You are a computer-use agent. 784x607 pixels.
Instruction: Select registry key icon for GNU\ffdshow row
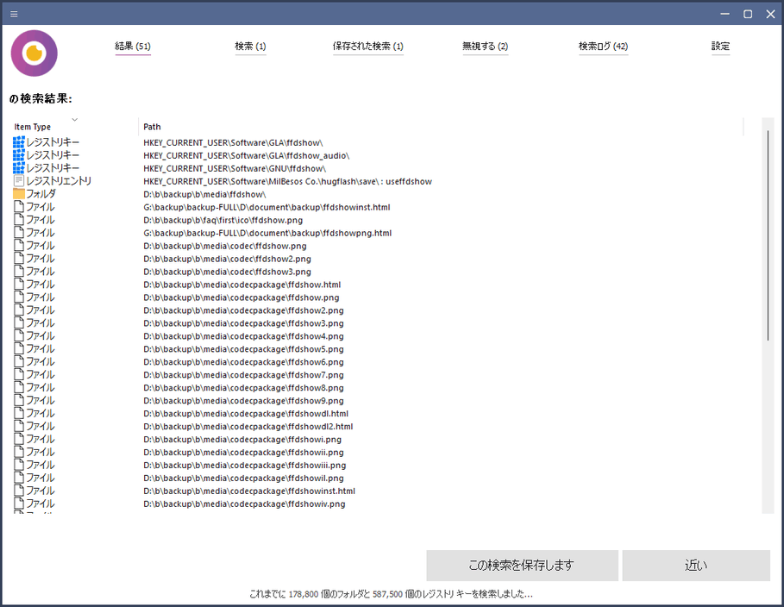pos(18,168)
